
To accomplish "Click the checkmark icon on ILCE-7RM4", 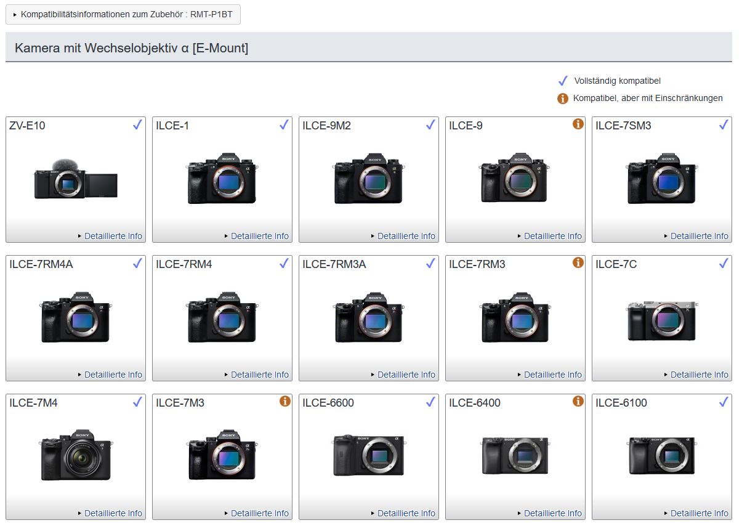I will (284, 263).
